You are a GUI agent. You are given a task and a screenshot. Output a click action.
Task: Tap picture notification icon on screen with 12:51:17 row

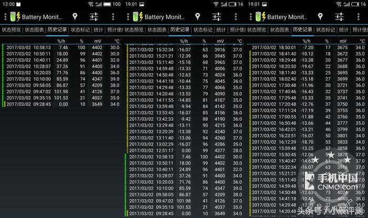(x=141, y=4)
